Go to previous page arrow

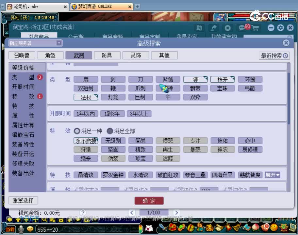132,212
